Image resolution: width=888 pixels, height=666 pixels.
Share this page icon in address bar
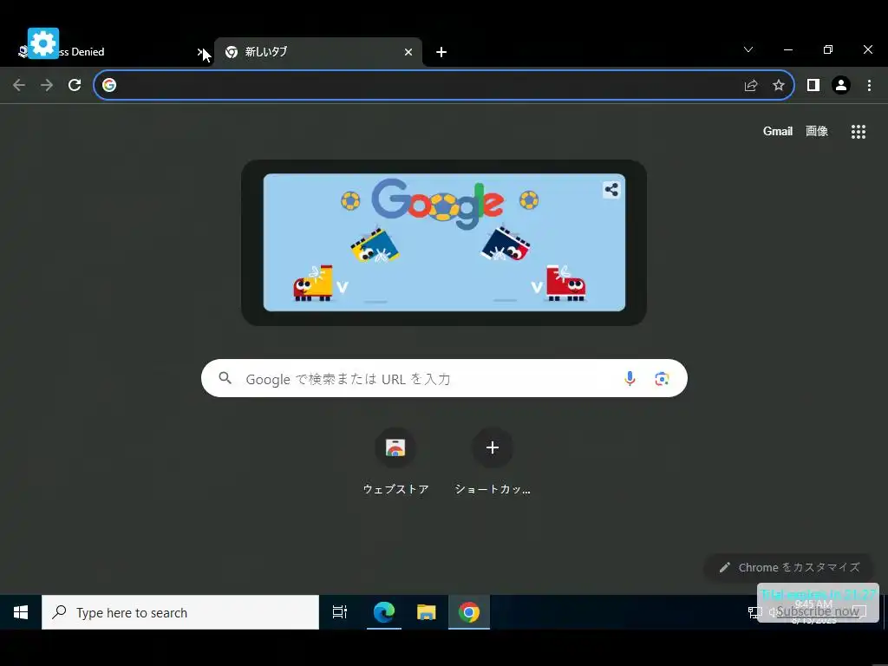pos(751,85)
